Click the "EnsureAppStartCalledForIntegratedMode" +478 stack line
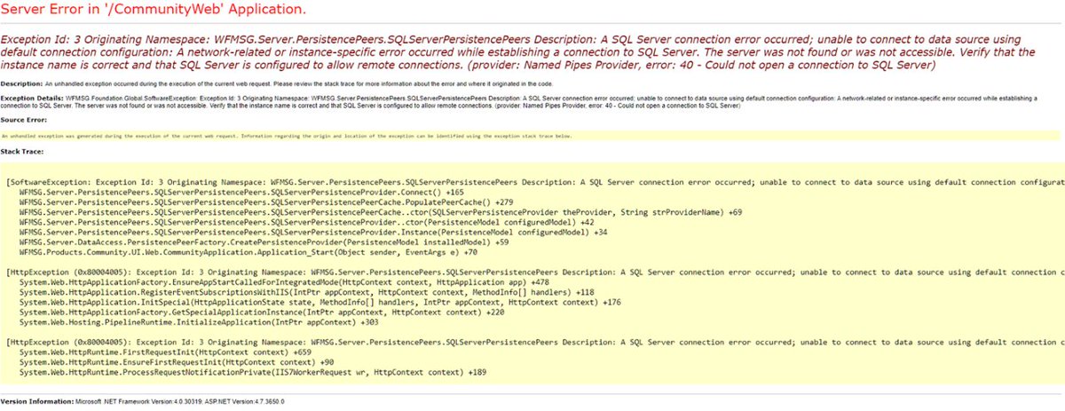Viewport: 1065px width, 411px height. 284,281
